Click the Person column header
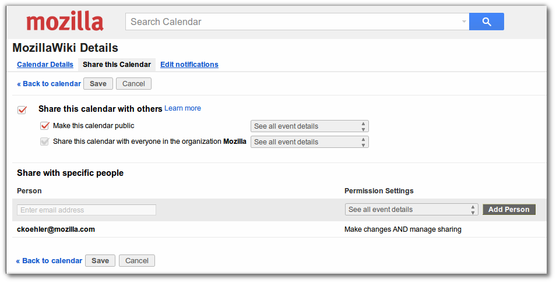Image resolution: width=556 pixels, height=283 pixels. (x=29, y=191)
